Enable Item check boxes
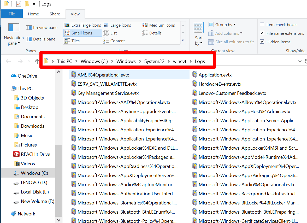The image size is (307, 223). pos(262,25)
